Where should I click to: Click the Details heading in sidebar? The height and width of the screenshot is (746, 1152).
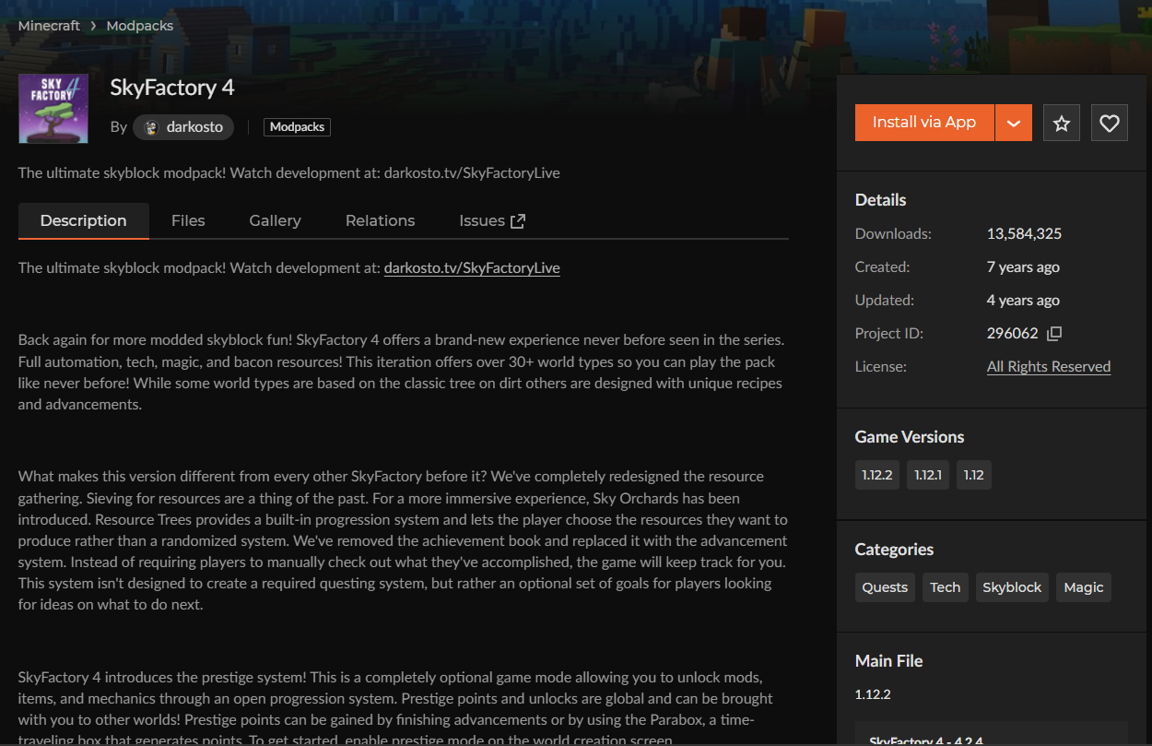click(881, 200)
